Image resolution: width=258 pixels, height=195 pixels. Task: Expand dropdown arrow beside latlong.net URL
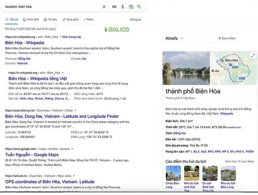pos(75,110)
